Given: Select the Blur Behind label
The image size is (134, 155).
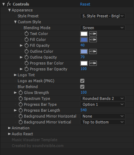Looking at the screenshot, I should (x=28, y=87).
